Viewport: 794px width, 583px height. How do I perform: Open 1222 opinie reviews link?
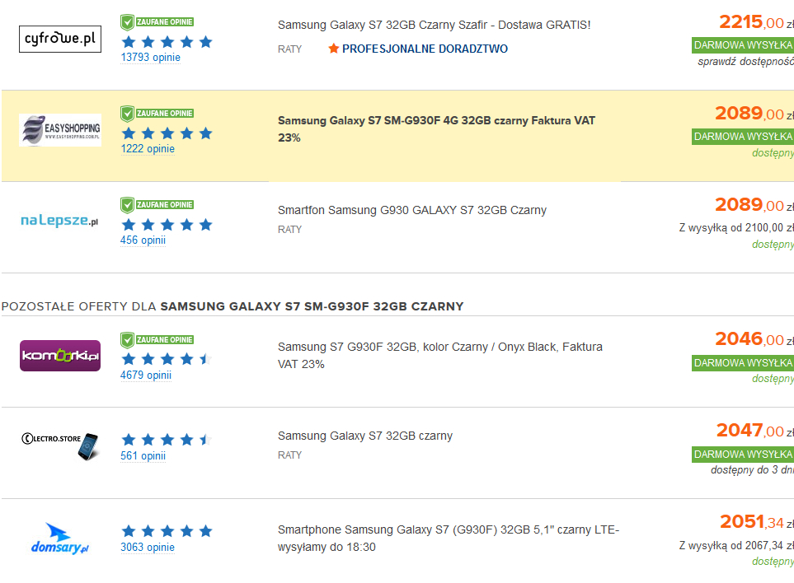click(x=148, y=149)
